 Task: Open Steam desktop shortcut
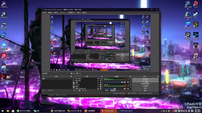coord(196,15)
